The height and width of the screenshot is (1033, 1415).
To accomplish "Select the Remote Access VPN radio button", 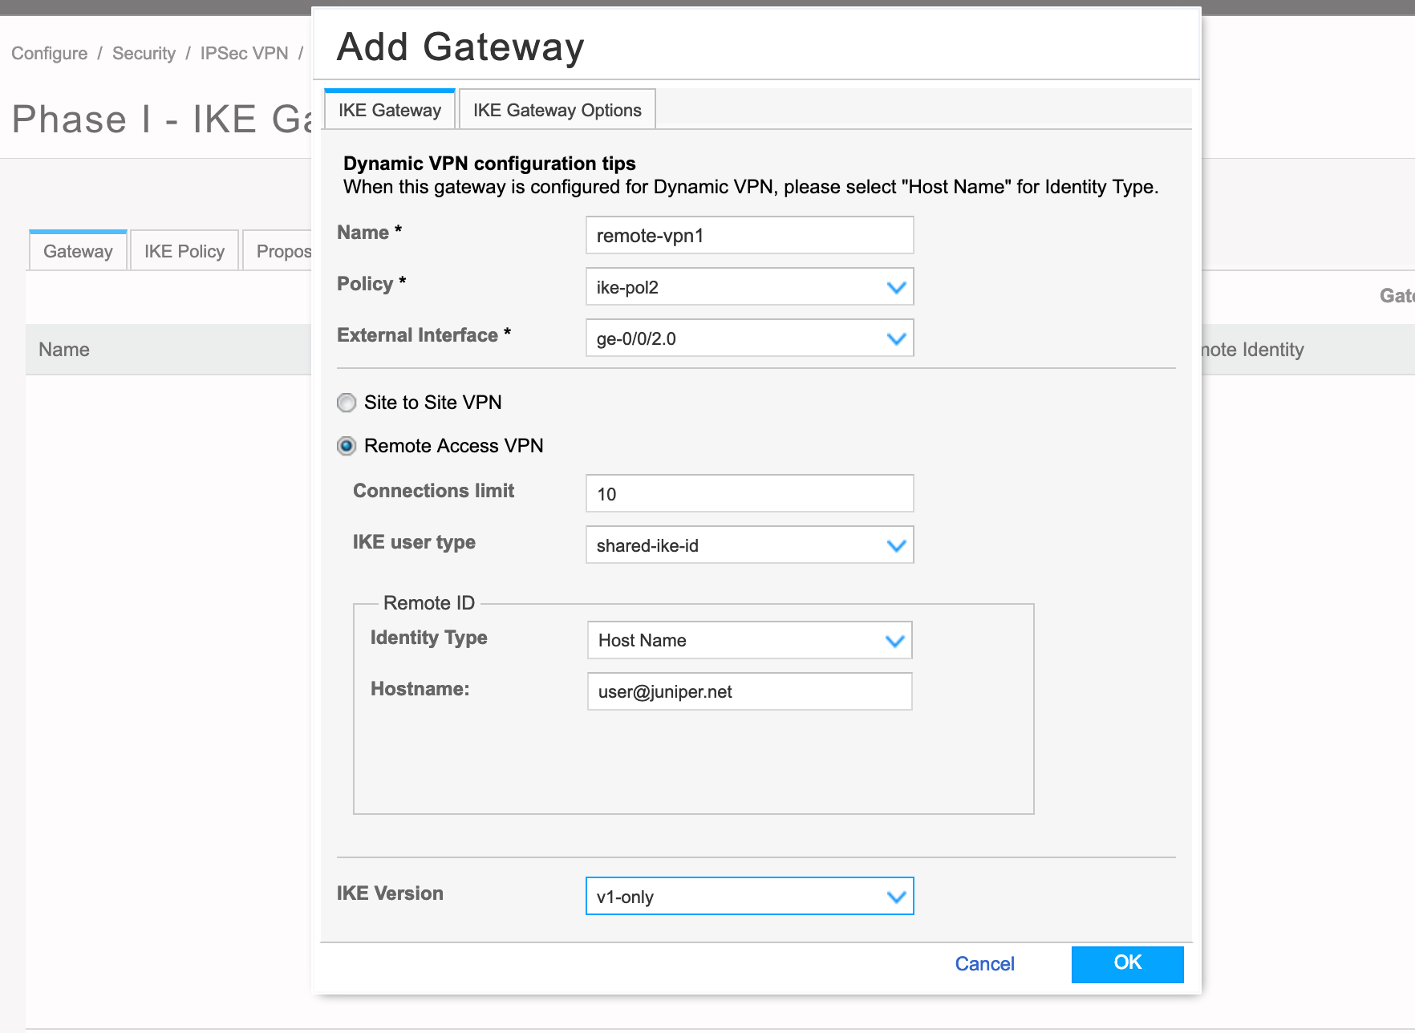I will pos(346,446).
